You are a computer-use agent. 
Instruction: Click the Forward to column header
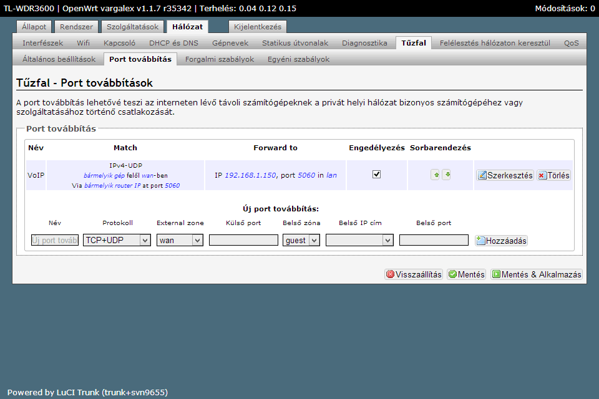[275, 148]
